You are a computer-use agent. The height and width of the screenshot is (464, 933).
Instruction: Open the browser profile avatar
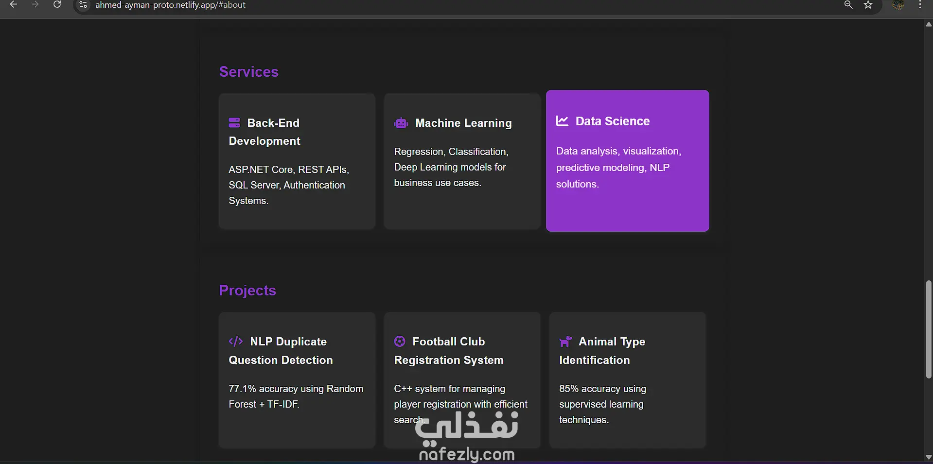point(898,5)
